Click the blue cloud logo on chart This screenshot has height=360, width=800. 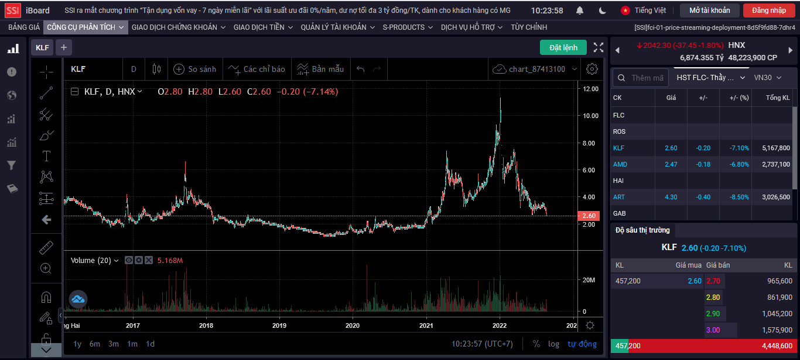tap(78, 299)
